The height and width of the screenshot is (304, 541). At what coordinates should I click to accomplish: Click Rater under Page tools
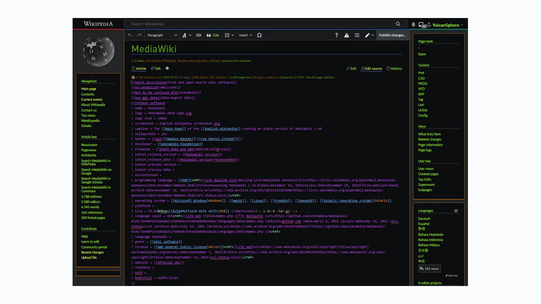tap(422, 54)
